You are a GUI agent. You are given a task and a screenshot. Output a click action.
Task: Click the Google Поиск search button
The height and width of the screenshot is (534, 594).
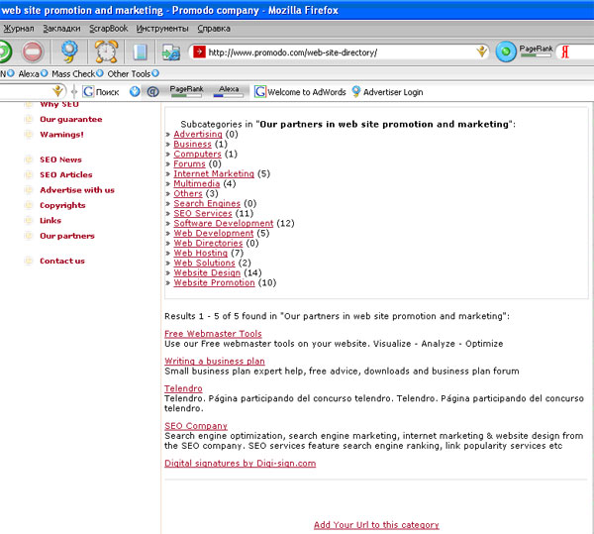(100, 92)
